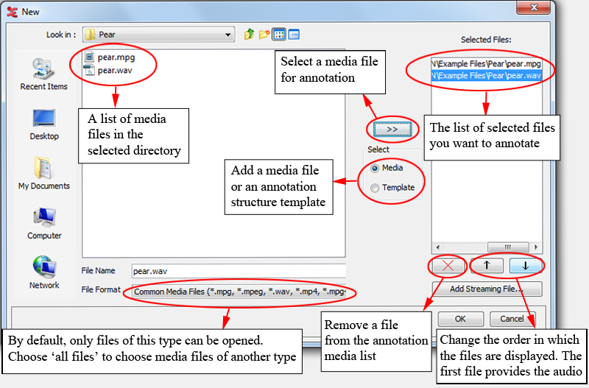
Task: Open Network shortcut in sidebar
Action: pos(43,272)
